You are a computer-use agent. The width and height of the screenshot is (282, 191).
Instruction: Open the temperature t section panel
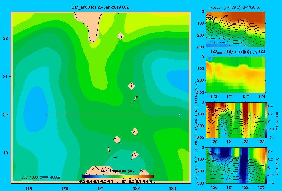(235, 29)
